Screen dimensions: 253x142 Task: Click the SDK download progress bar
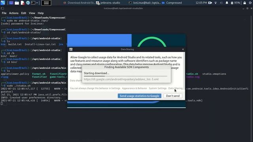pyautogui.click(x=126, y=76)
